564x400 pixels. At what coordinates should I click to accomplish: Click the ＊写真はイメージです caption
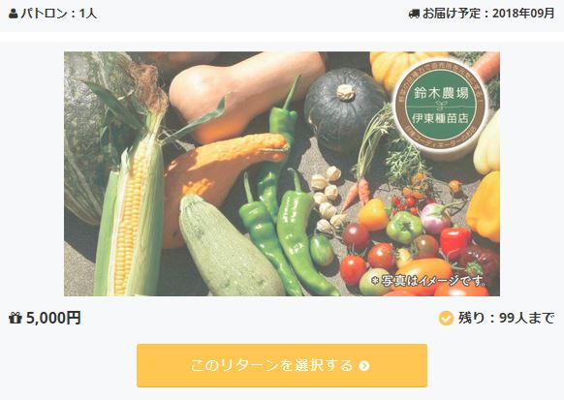pyautogui.click(x=428, y=280)
